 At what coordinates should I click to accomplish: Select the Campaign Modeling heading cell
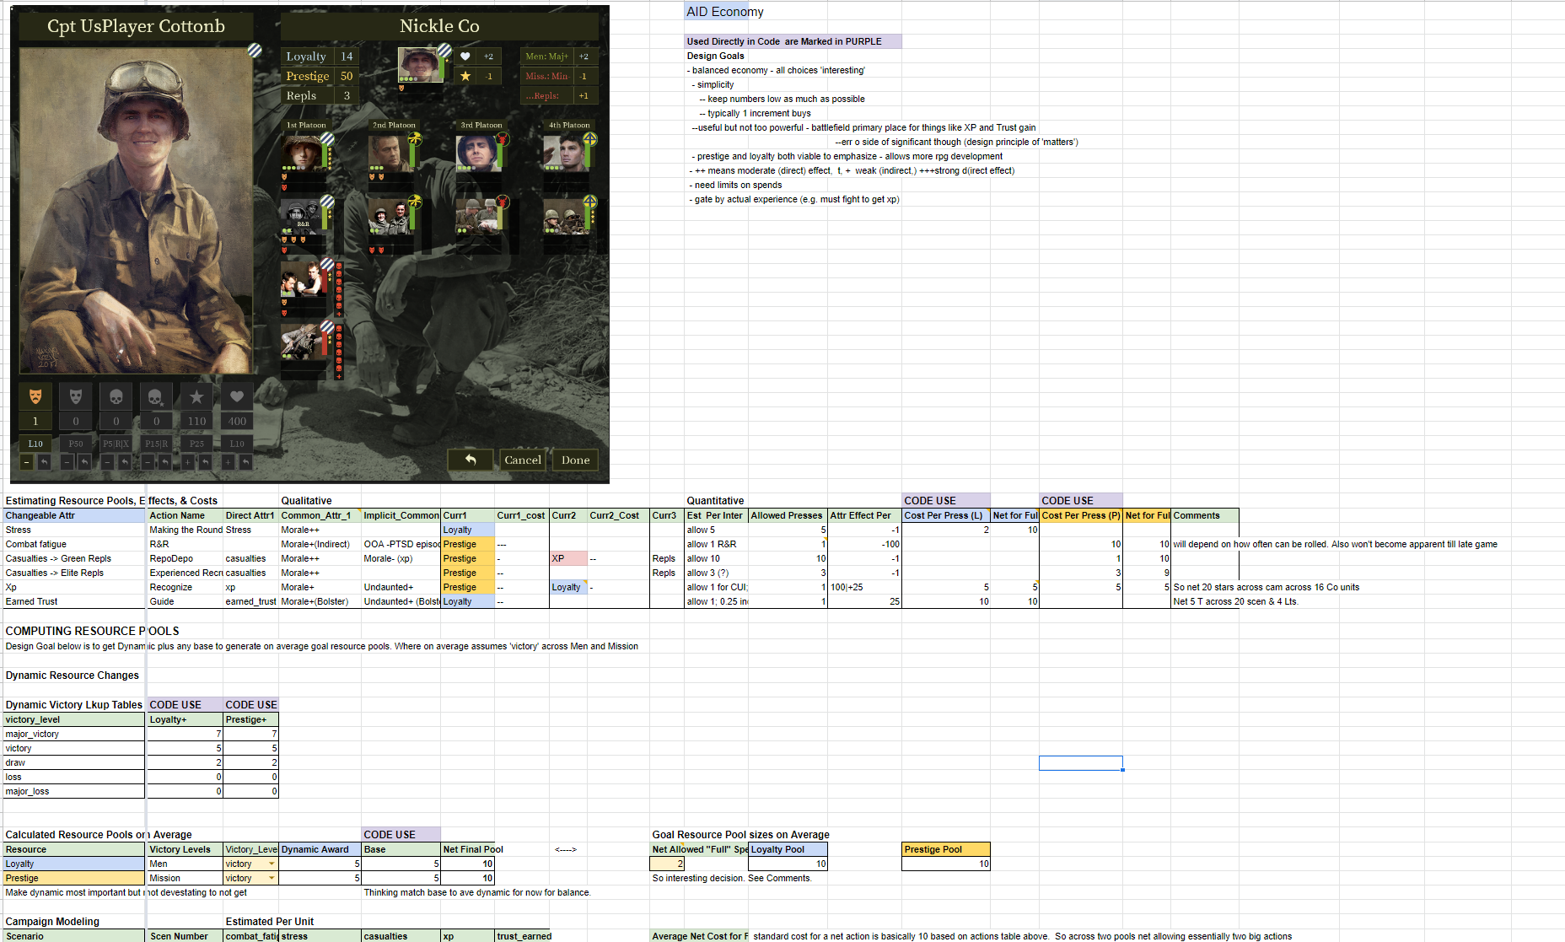(x=74, y=922)
